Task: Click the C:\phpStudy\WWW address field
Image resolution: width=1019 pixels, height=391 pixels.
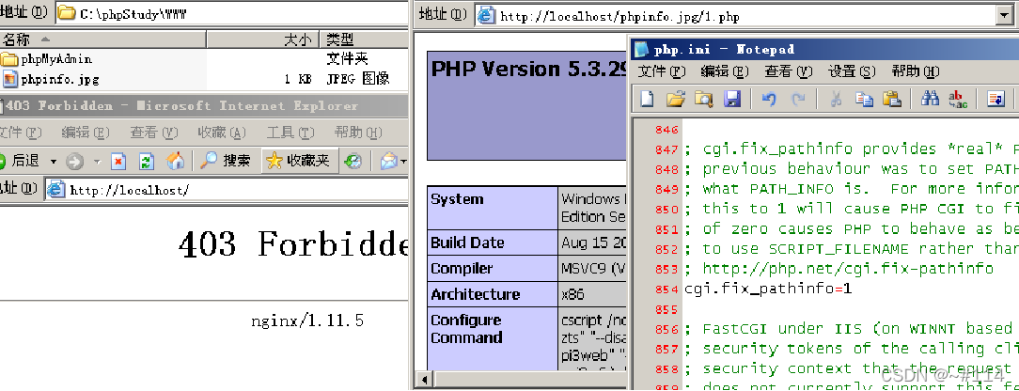Action: [x=230, y=14]
